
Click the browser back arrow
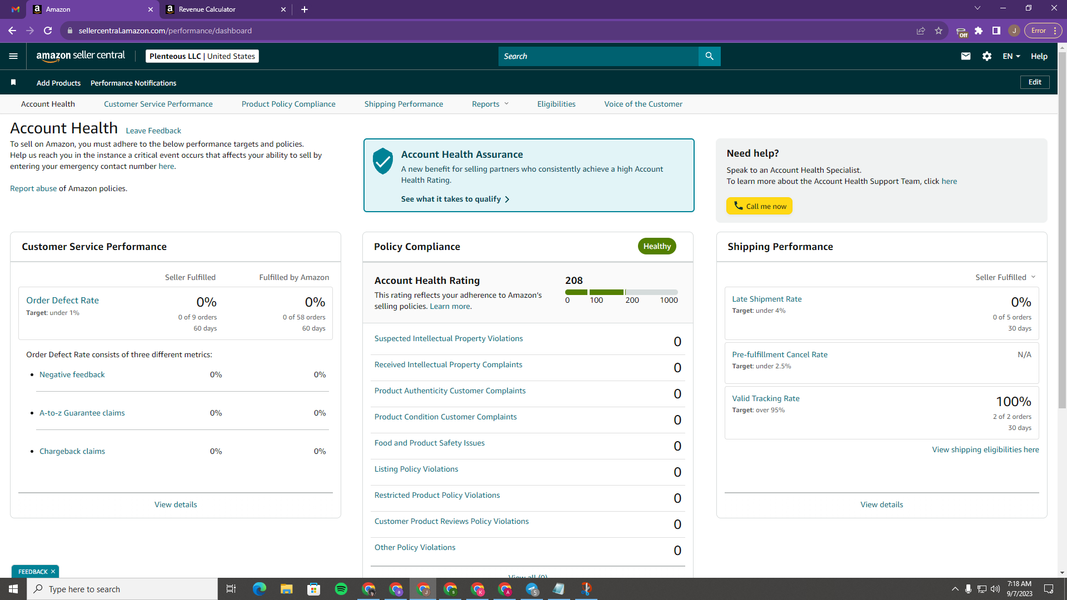coord(12,31)
